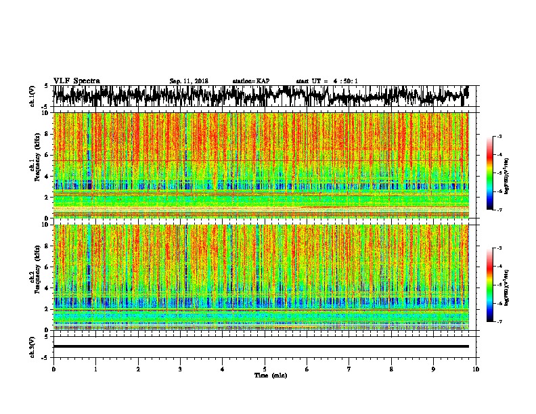Click the "1" tick on the time axis

[x=95, y=369]
